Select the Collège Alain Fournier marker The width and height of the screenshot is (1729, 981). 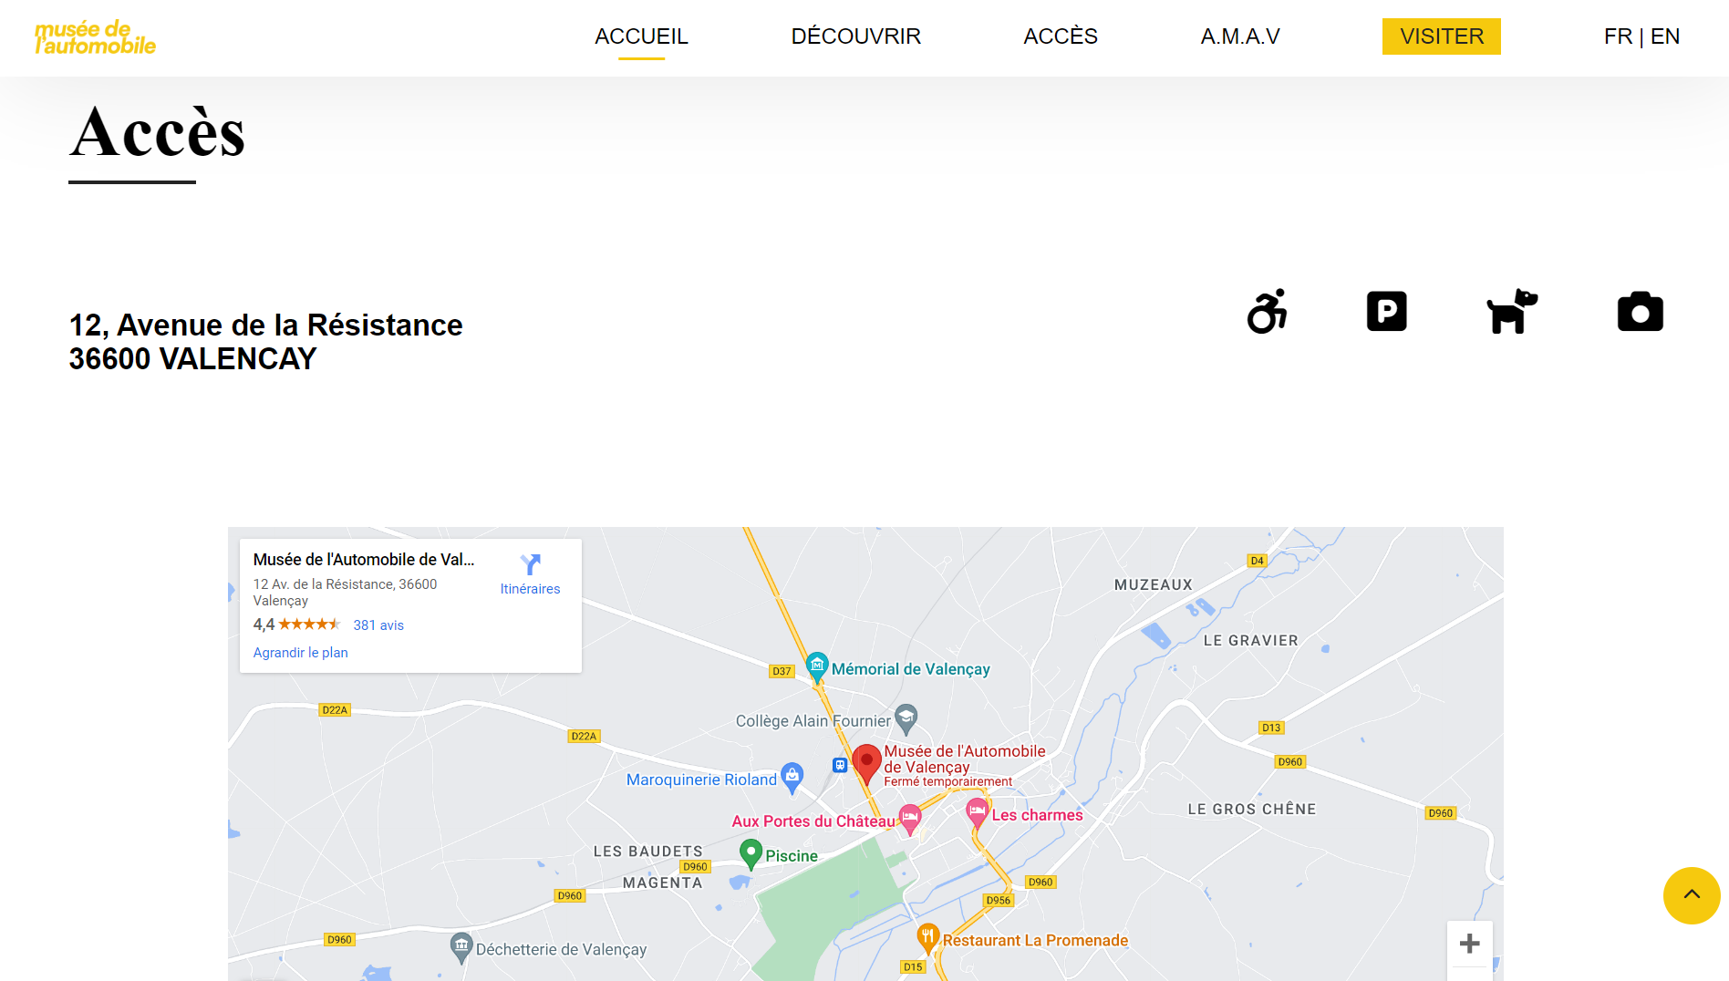pos(906,719)
